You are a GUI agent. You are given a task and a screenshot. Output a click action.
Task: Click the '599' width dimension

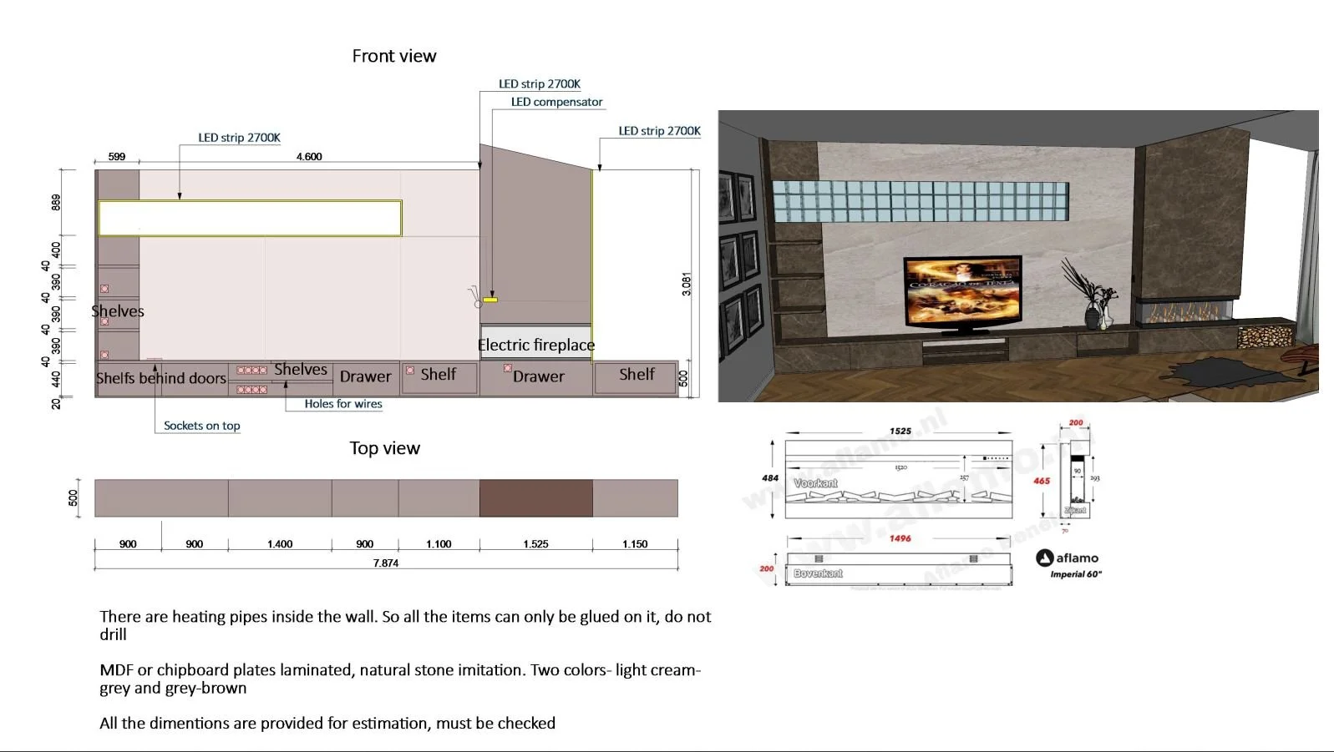click(x=117, y=157)
